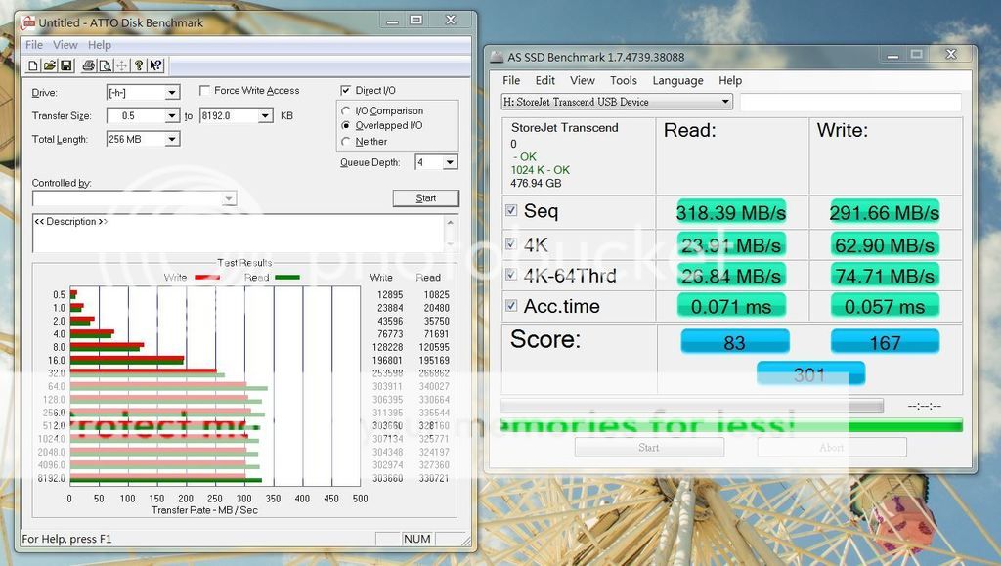Click the Seq read value 318.39 MB/s
The height and width of the screenshot is (566, 1001).
(x=731, y=212)
